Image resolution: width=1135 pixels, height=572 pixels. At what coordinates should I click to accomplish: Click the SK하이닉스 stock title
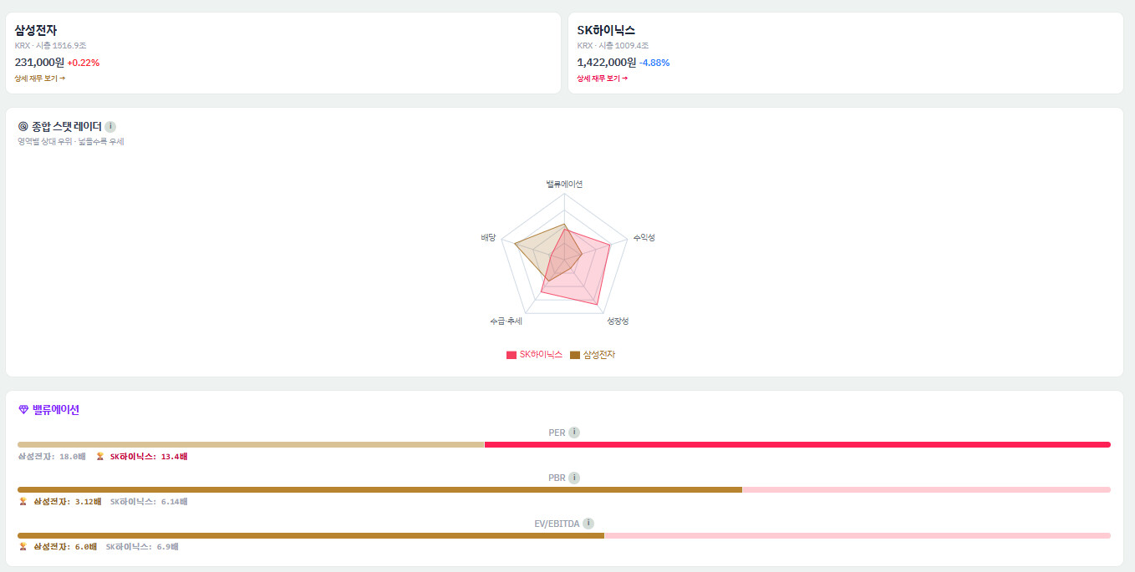606,30
